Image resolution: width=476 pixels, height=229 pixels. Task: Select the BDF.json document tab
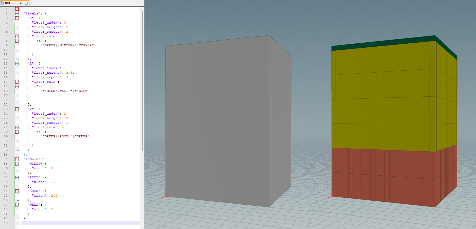coord(14,3)
